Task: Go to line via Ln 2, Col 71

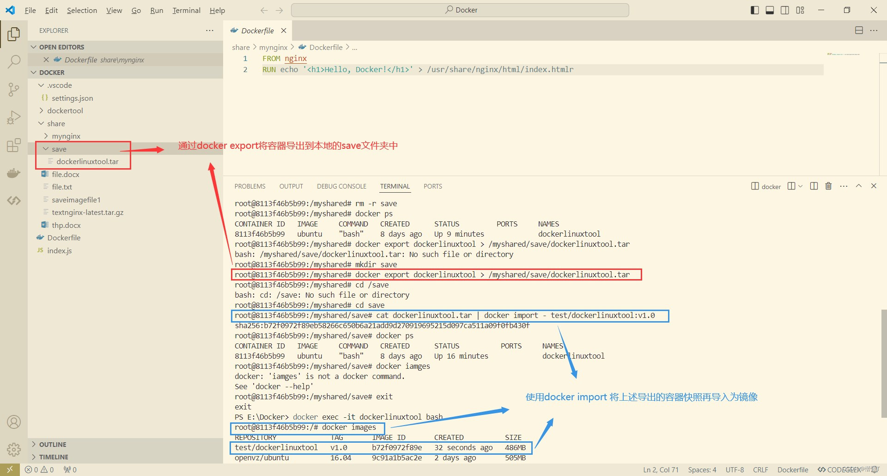Action: click(661, 470)
